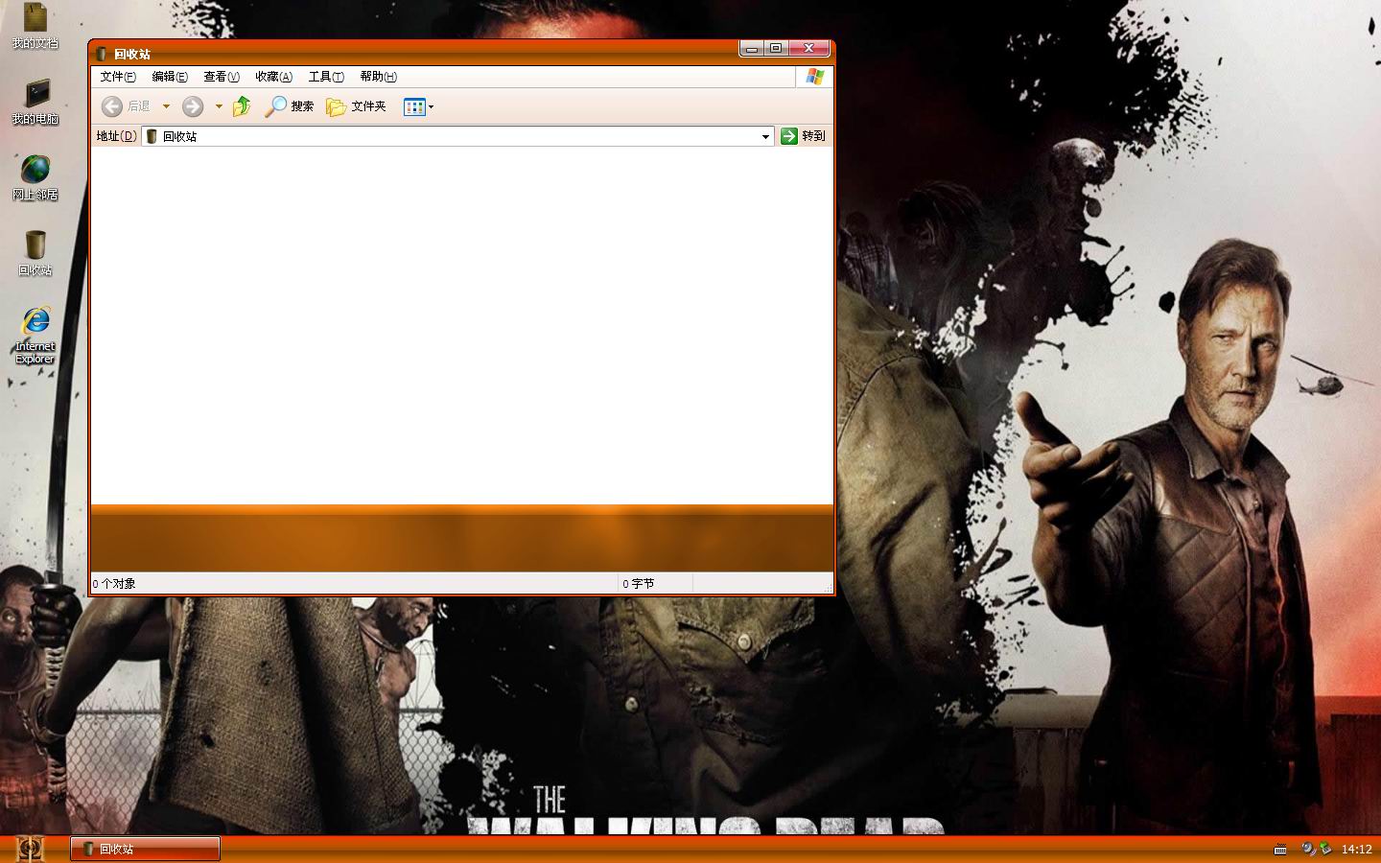The image size is (1381, 863).
Task: Select the 我的电脑 desktop icon
Action: click(x=35, y=102)
